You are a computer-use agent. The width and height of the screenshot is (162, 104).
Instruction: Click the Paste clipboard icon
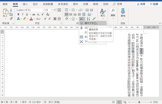(5, 12)
